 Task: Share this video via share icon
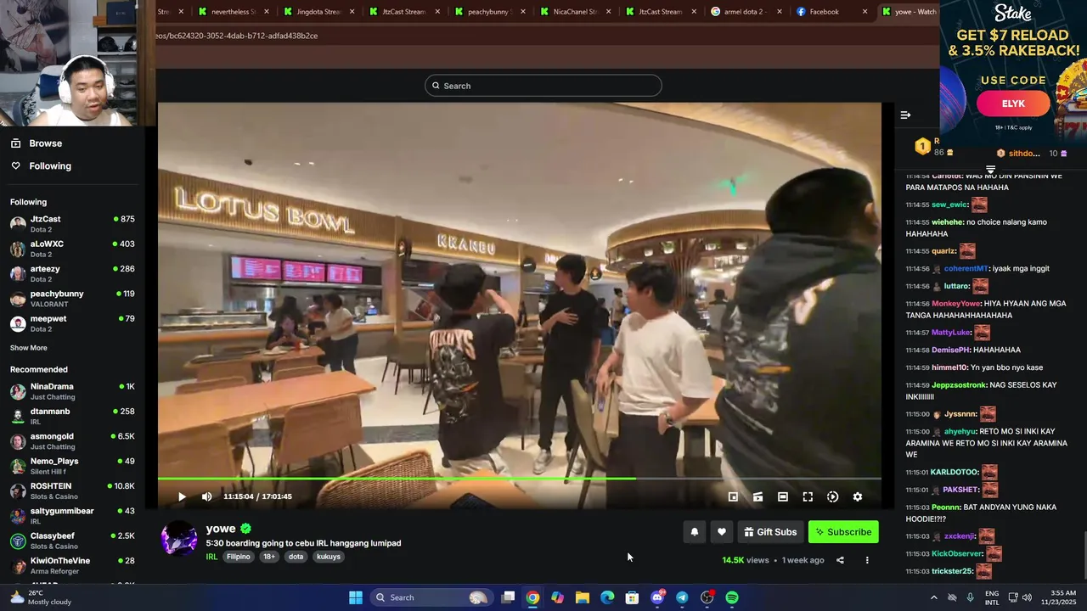click(840, 560)
